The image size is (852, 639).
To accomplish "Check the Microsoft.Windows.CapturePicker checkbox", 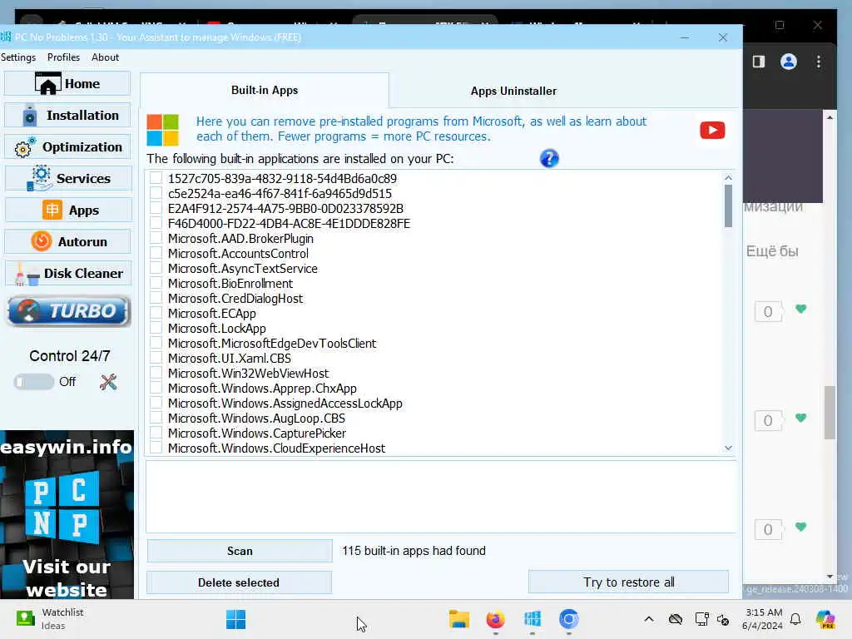I will point(156,433).
